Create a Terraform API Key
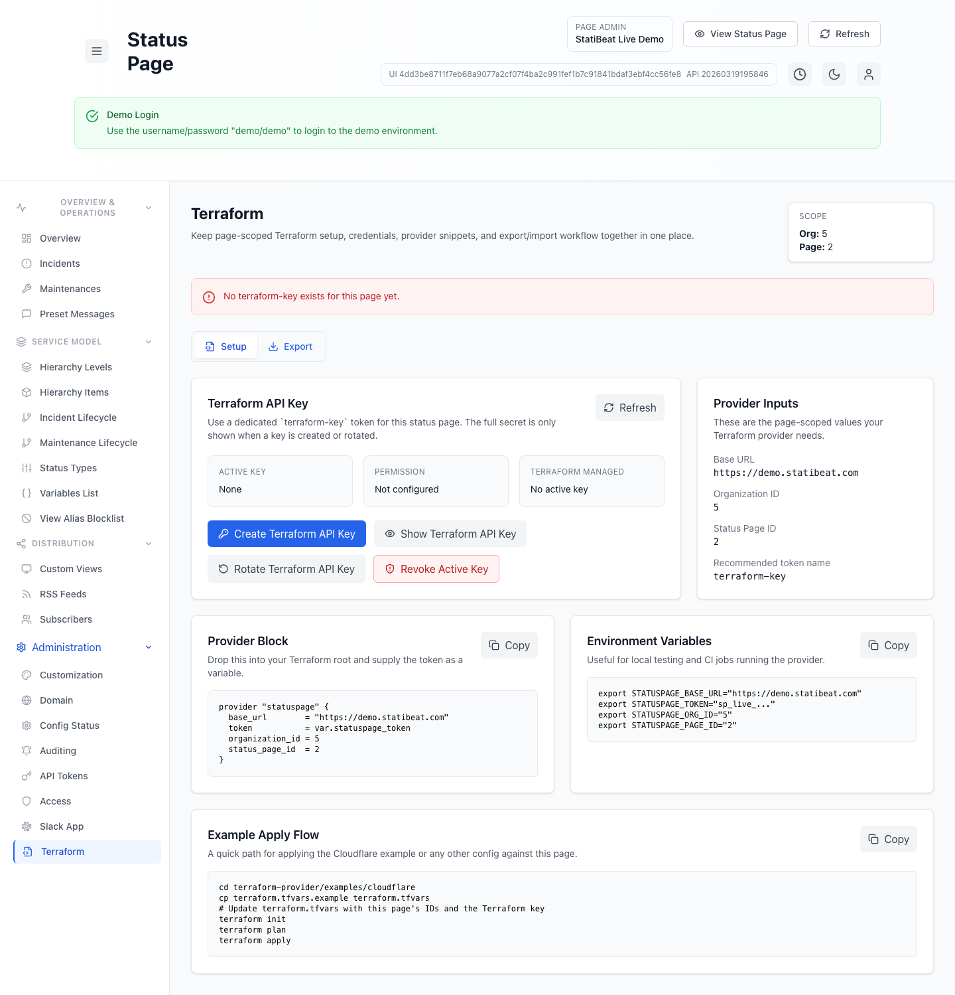Screen dimensions: 955x995 point(286,534)
